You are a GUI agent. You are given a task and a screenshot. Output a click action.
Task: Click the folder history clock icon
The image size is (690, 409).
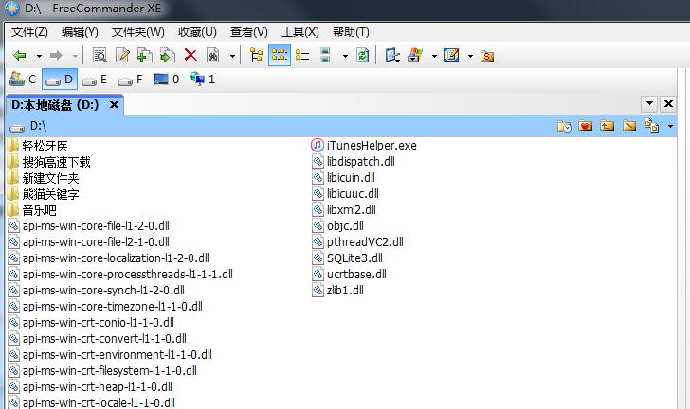[564, 126]
